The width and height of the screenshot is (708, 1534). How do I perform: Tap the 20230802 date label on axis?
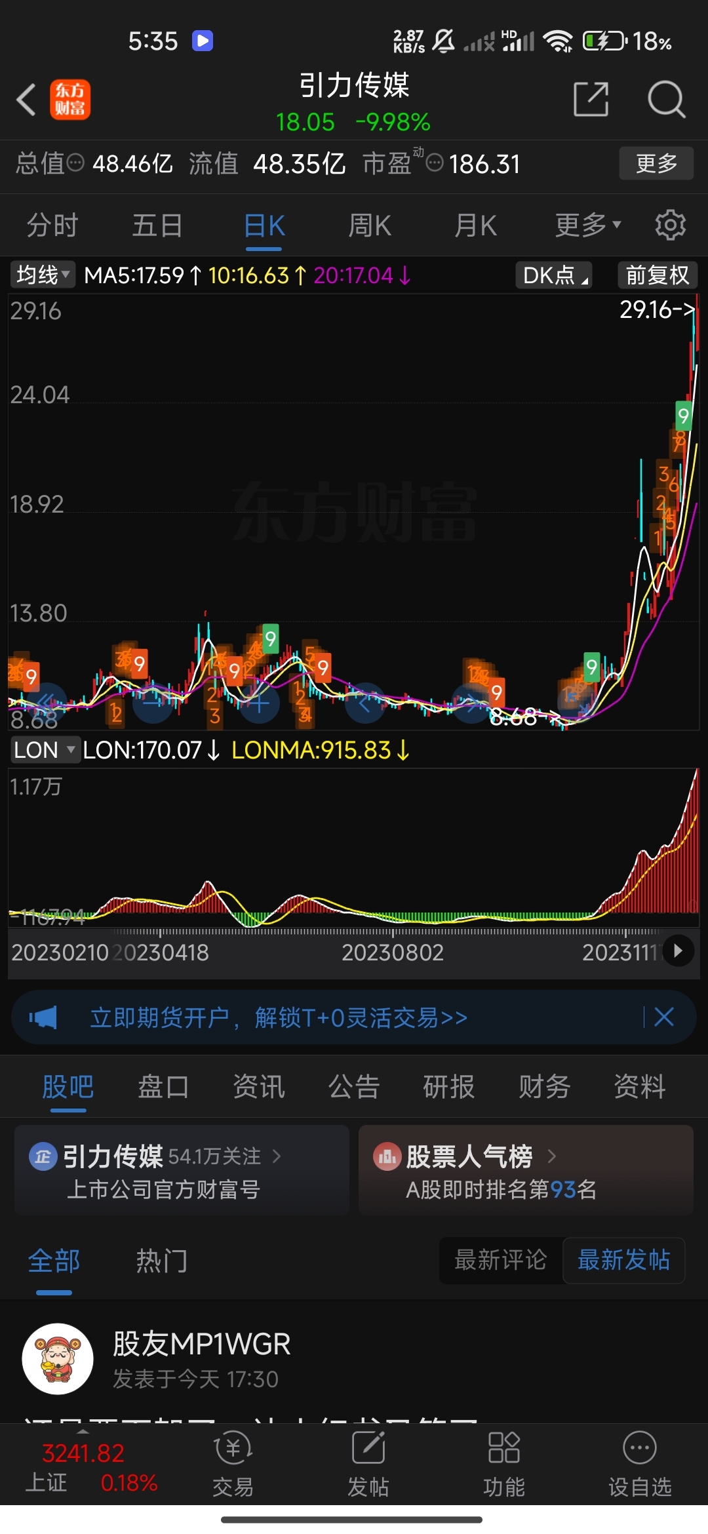tap(393, 952)
